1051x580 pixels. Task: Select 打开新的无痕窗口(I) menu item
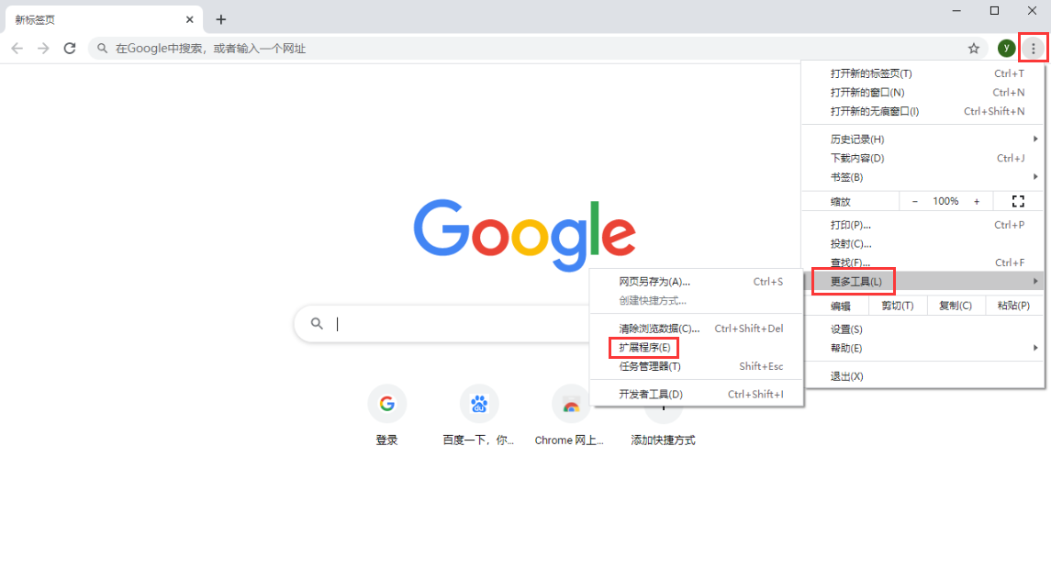click(923, 111)
